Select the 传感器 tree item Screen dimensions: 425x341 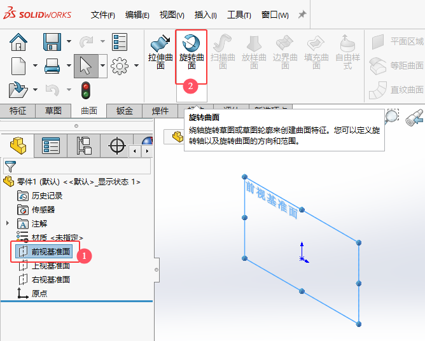36,210
